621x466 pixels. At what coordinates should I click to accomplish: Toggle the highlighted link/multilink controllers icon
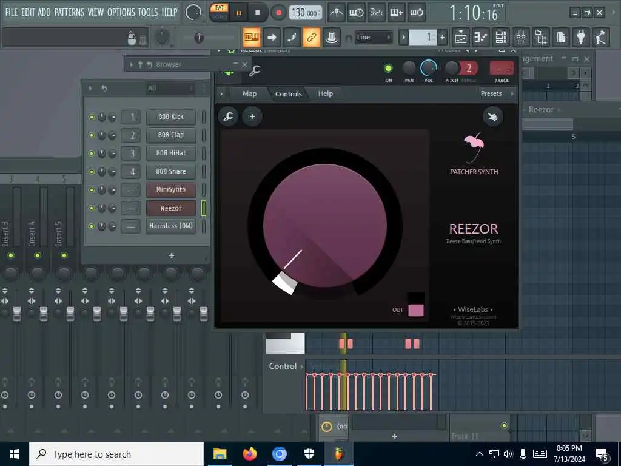(x=312, y=38)
